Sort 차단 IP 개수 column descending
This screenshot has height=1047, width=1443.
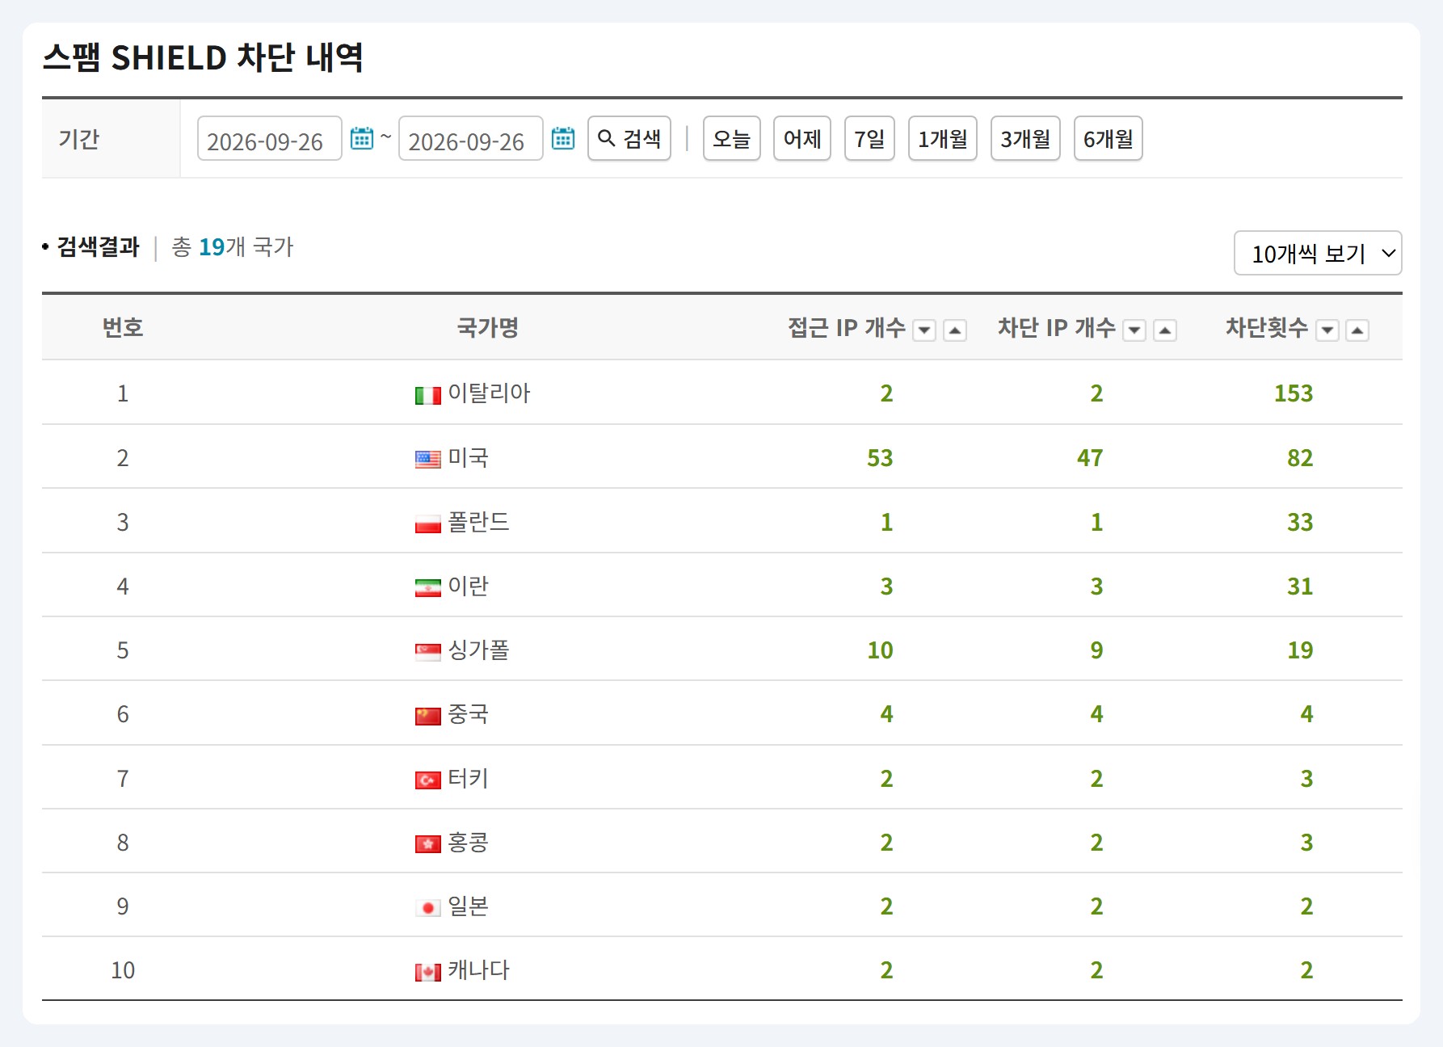point(1134,330)
